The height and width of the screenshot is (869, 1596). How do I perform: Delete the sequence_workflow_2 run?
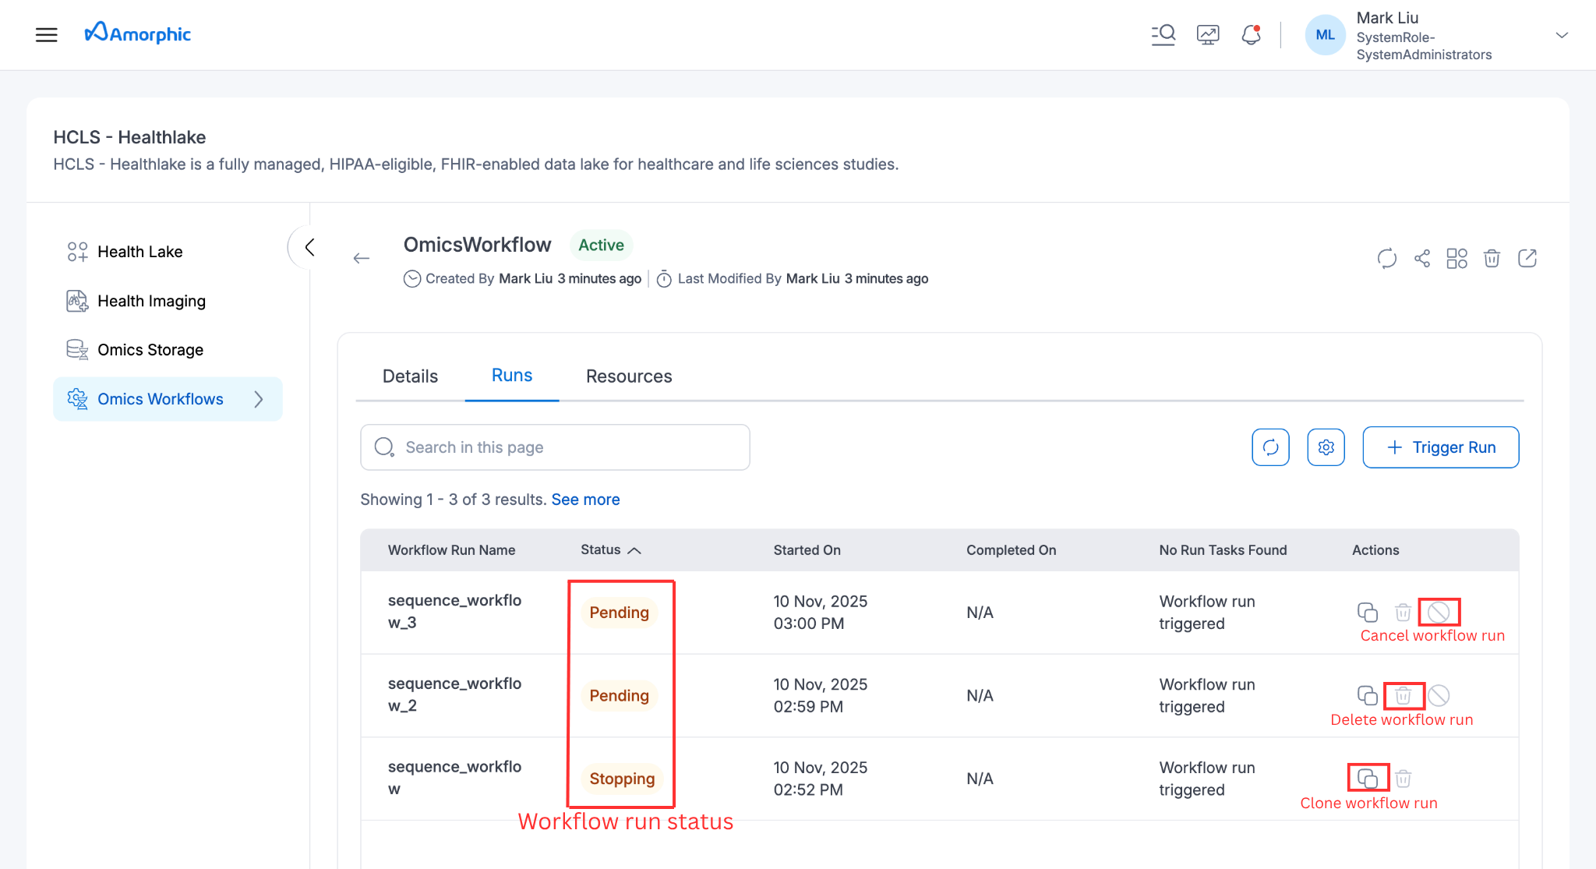point(1403,695)
